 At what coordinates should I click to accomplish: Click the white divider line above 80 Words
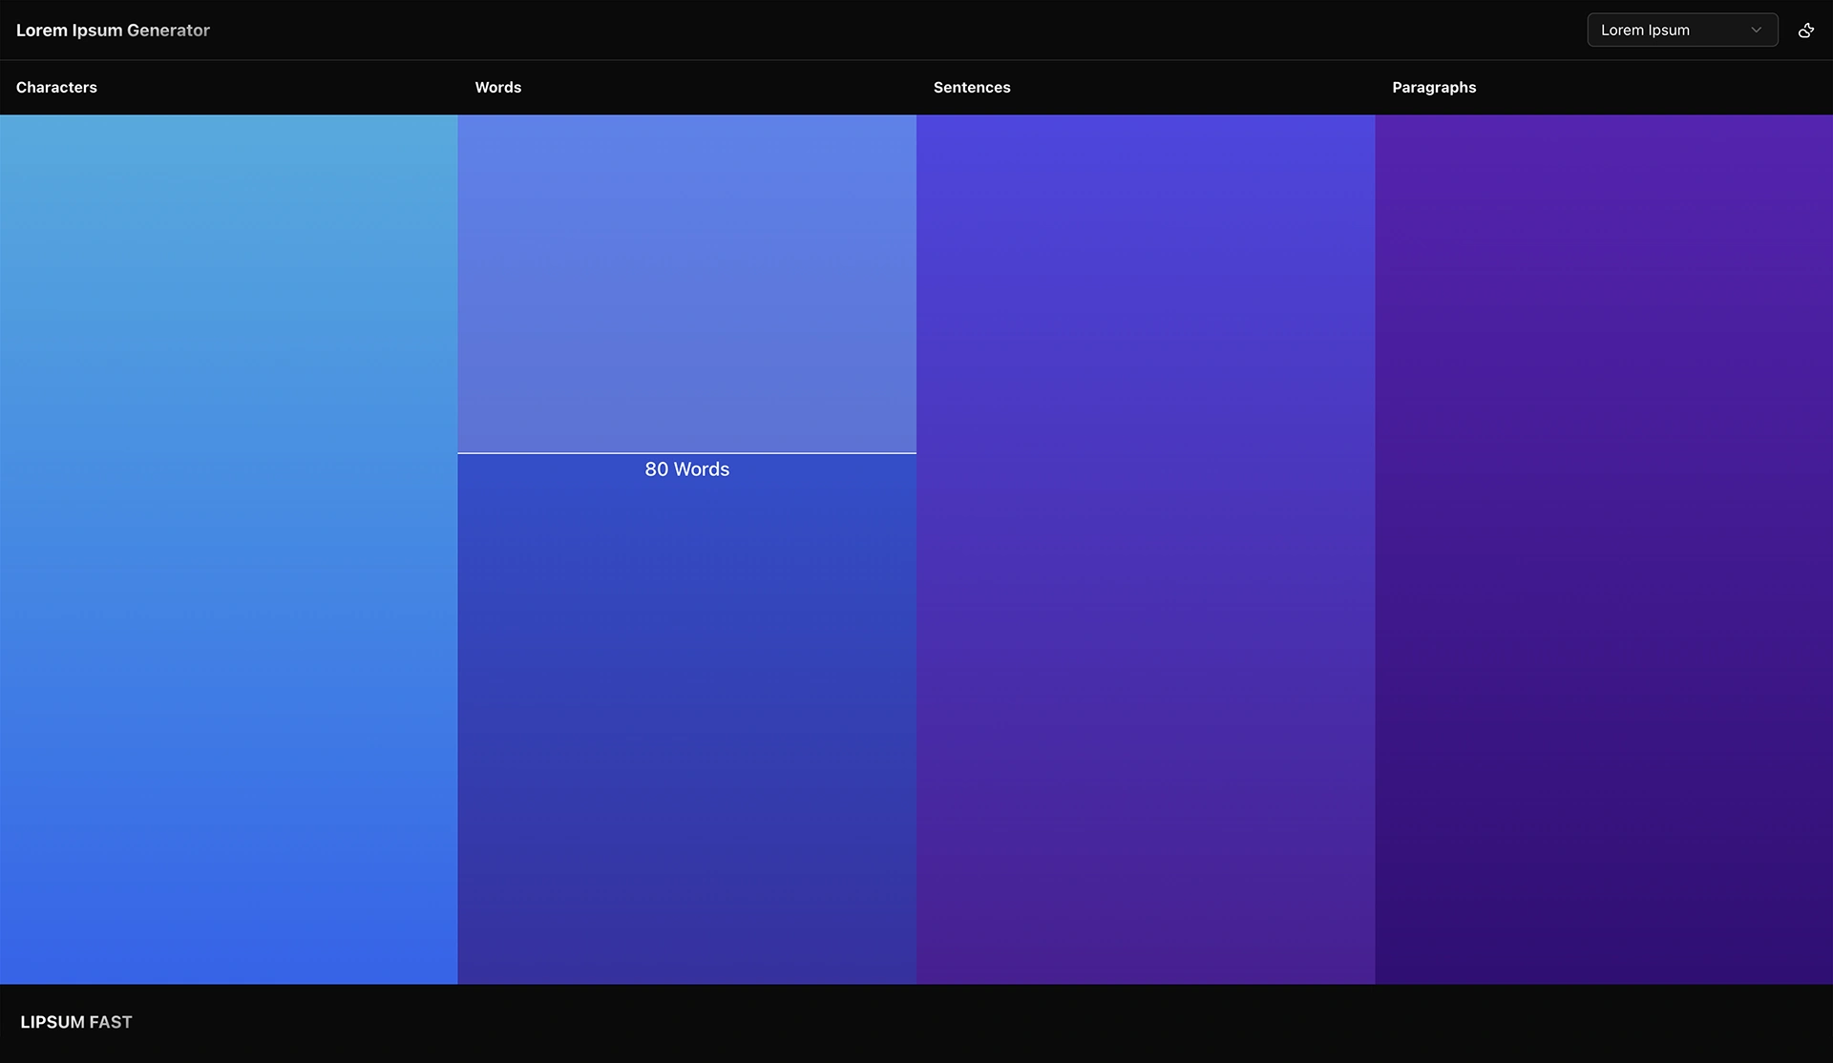686,453
